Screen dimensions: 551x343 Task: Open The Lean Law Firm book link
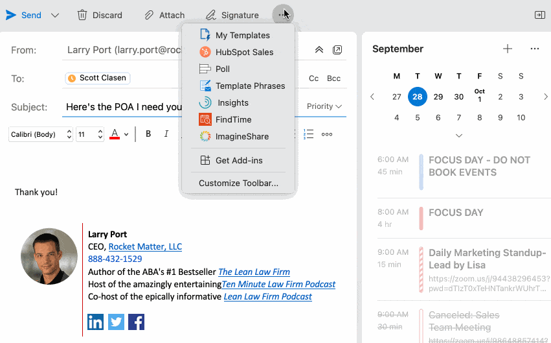pos(254,272)
